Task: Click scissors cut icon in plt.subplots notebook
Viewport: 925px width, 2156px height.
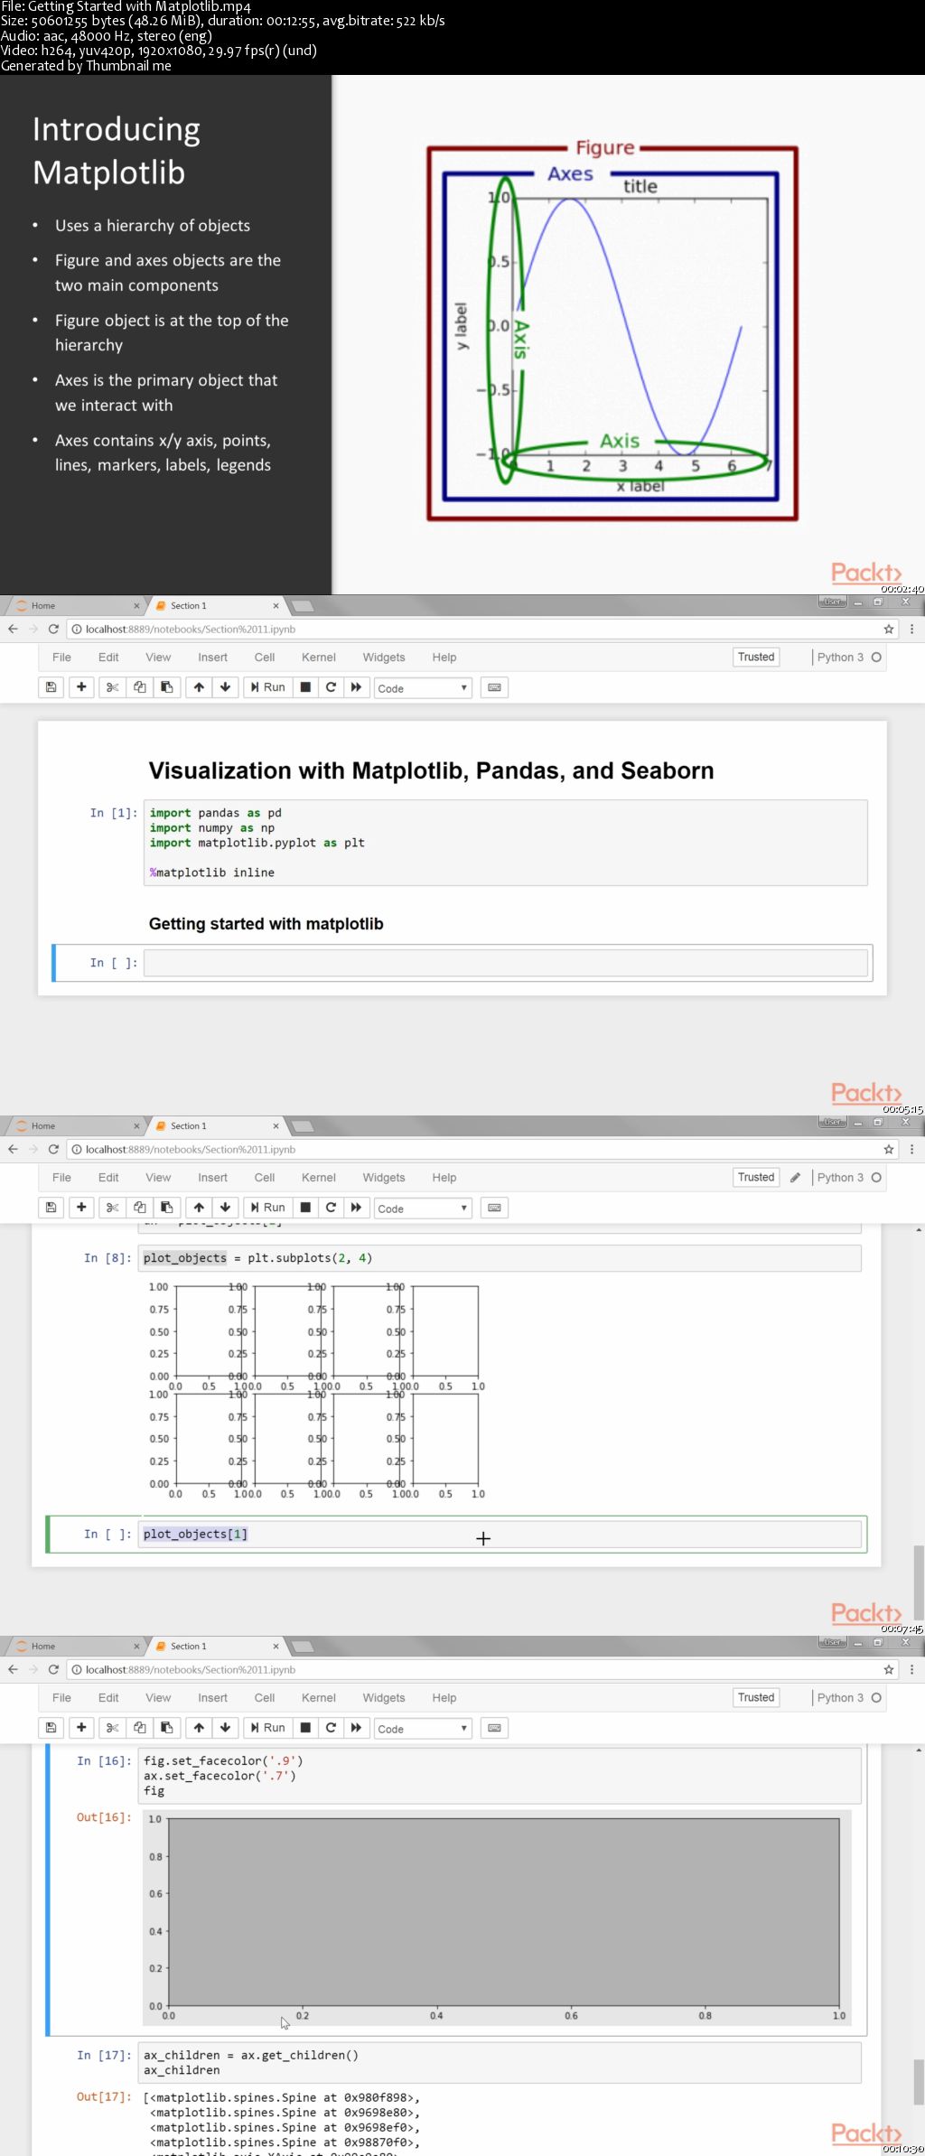Action: click(x=112, y=1208)
